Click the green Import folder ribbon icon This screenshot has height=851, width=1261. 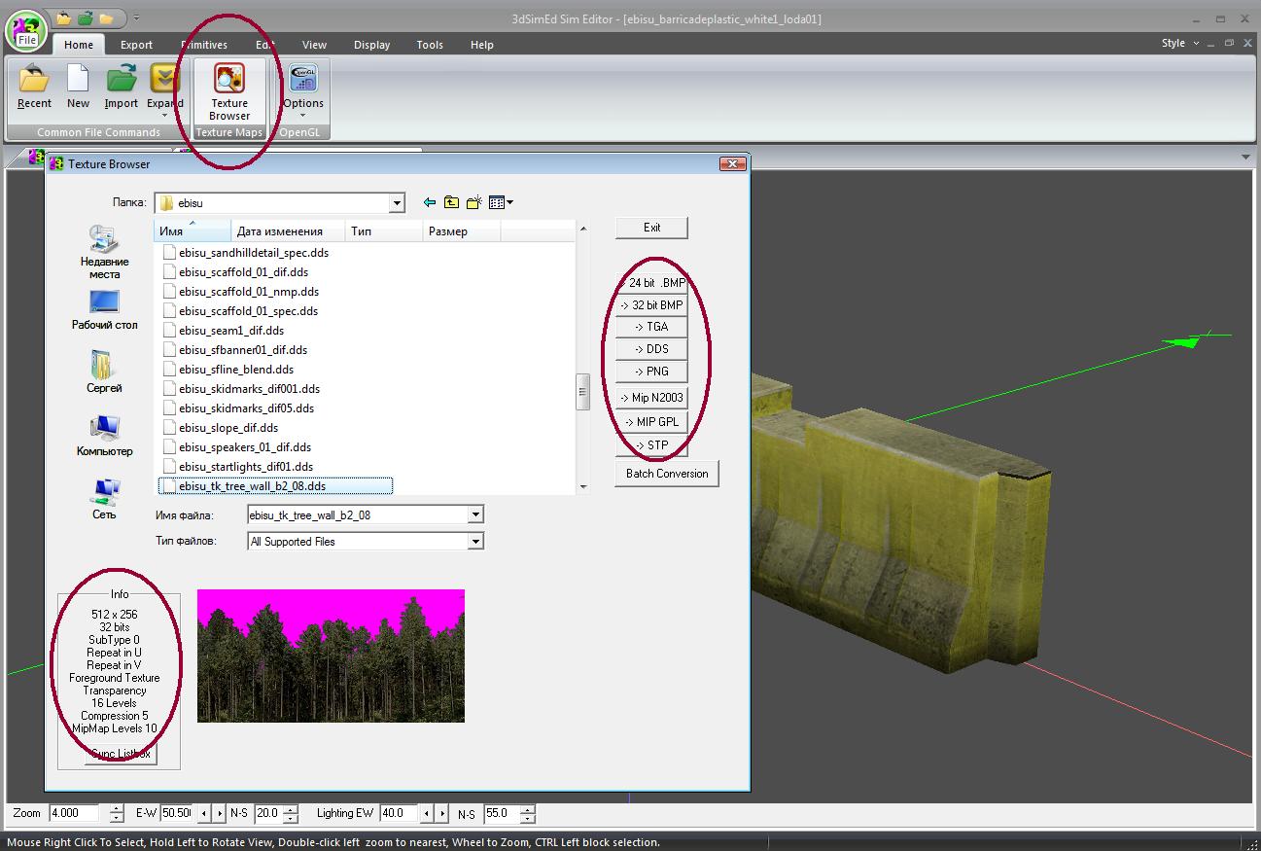[122, 88]
